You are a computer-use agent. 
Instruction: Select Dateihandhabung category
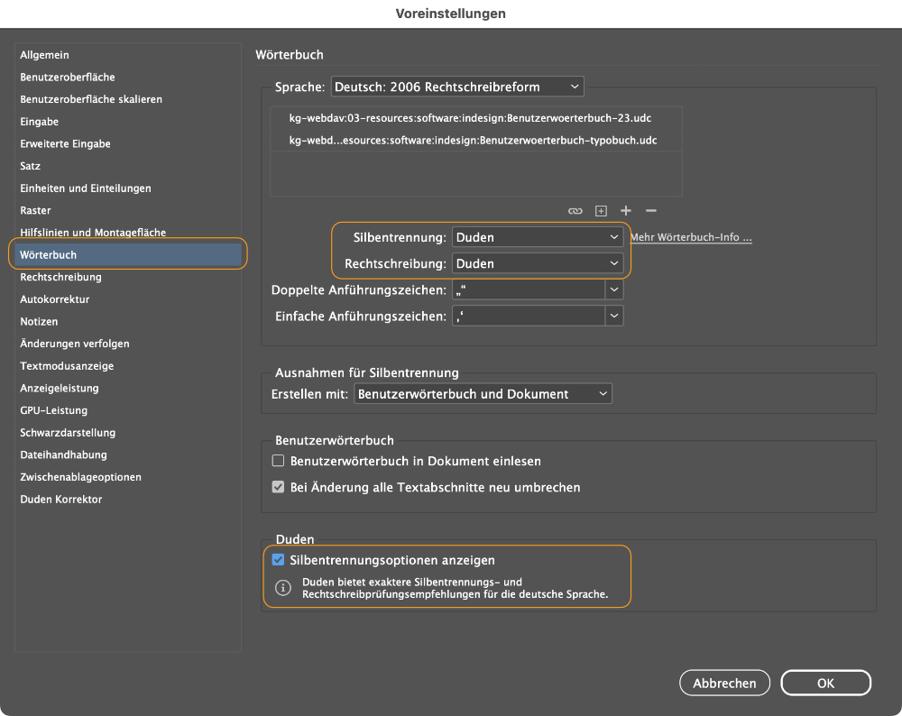point(128,454)
